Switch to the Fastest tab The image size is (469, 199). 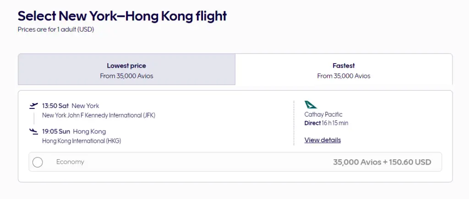coord(344,70)
